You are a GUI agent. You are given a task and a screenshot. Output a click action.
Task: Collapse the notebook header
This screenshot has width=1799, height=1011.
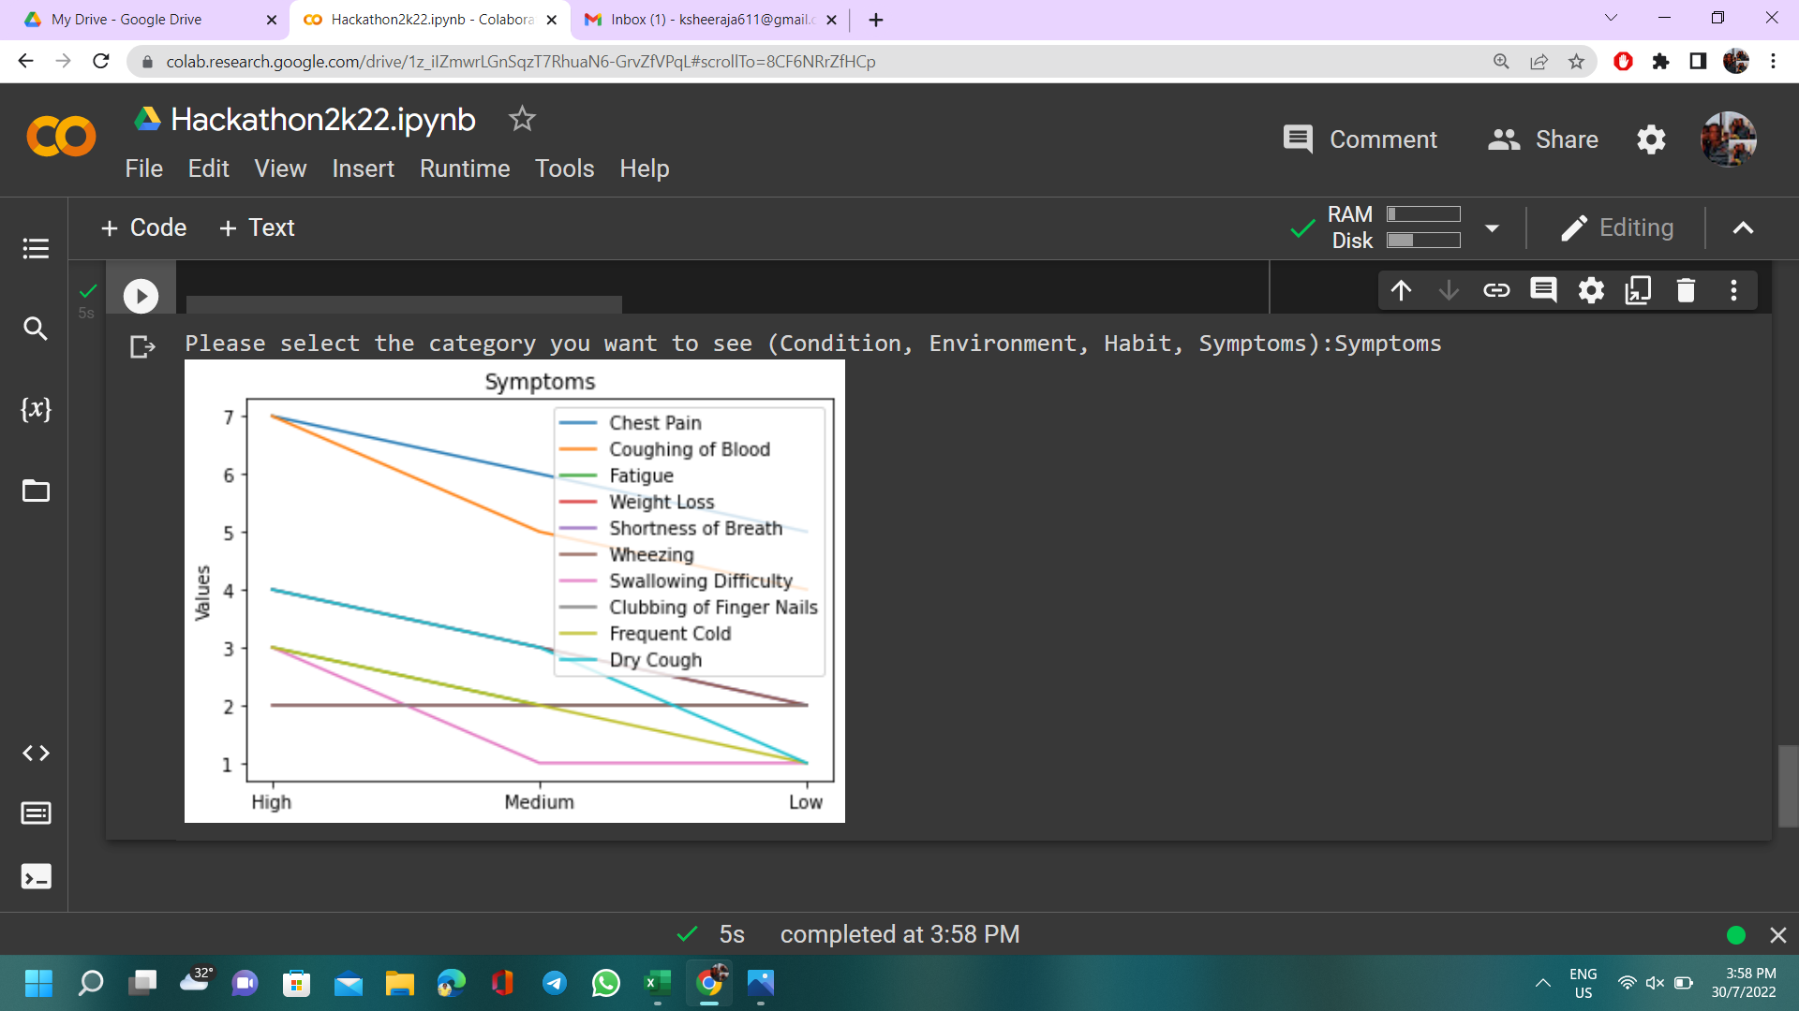point(1743,227)
